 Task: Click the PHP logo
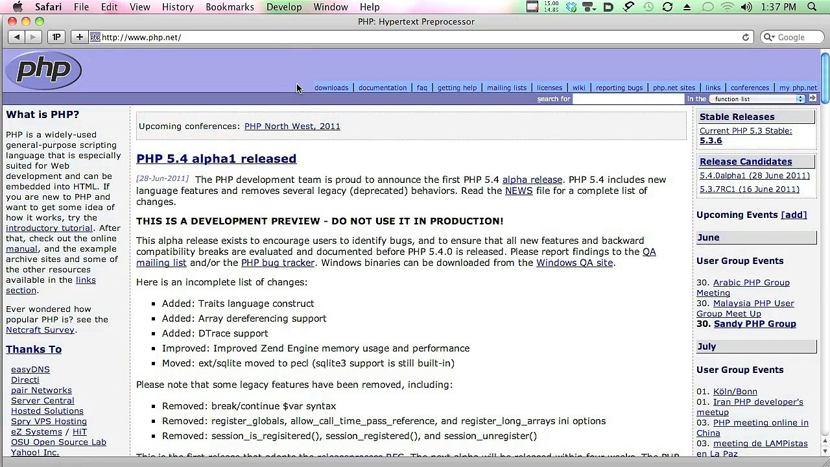click(x=43, y=71)
